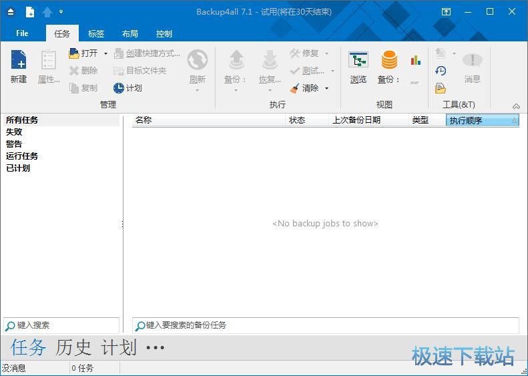
Task: Click the 没消息 status bar entry
Action: click(14, 368)
